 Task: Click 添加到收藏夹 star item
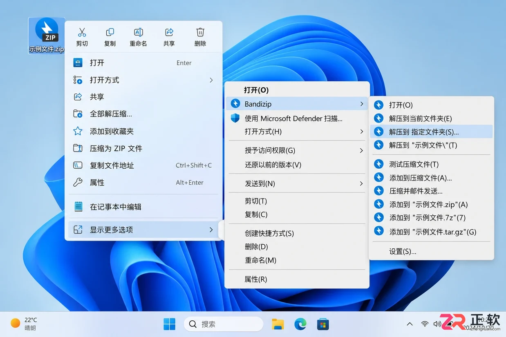(143, 131)
